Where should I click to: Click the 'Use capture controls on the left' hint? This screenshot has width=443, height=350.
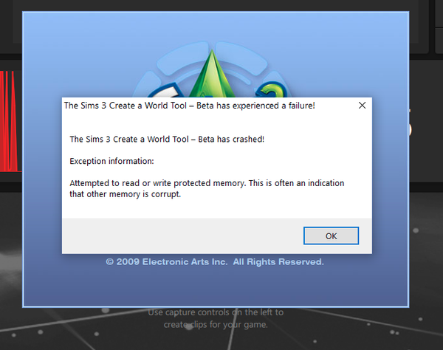[x=216, y=312]
